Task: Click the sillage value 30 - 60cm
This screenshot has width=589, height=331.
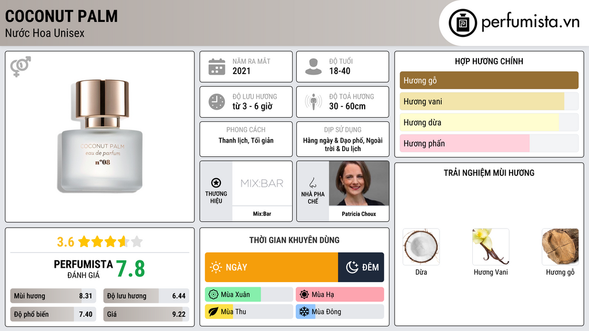Action: click(347, 106)
